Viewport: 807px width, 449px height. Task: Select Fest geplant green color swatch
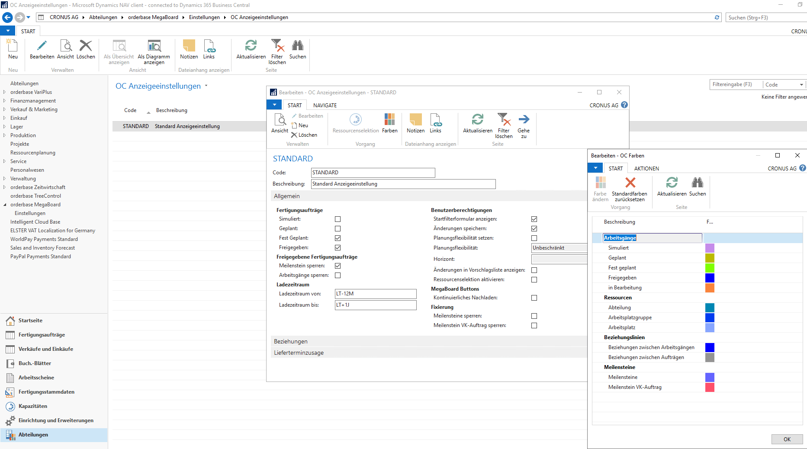tap(710, 268)
